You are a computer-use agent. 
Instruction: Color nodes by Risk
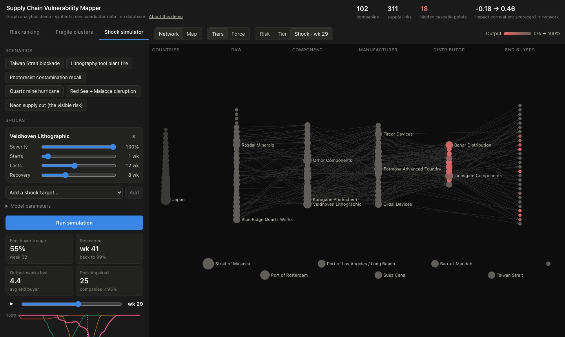coord(265,34)
